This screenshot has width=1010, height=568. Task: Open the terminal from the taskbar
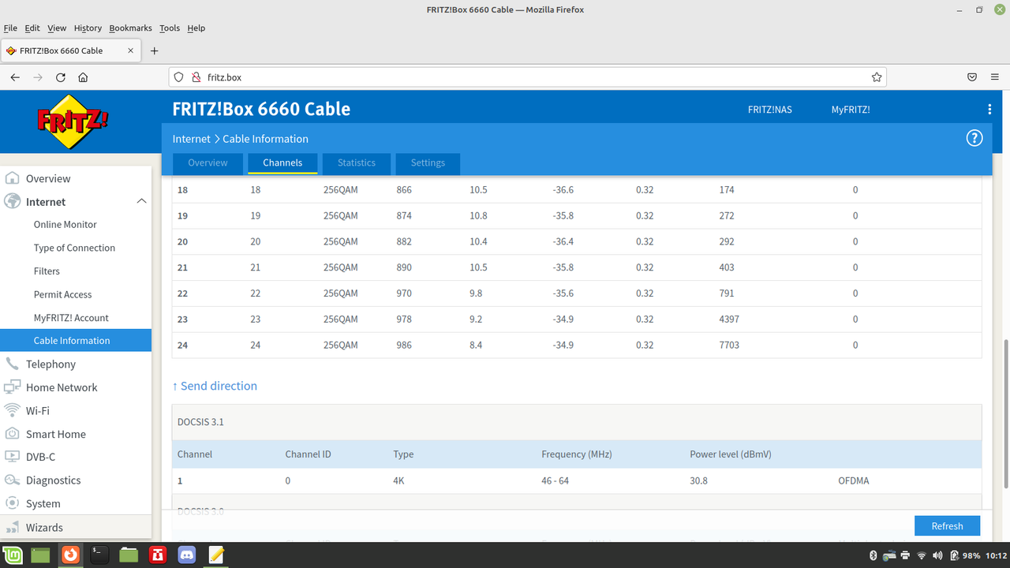tap(99, 555)
